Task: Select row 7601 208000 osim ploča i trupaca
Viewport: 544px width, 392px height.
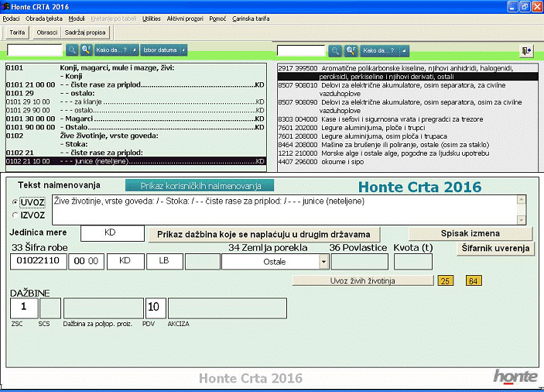Action: pyautogui.click(x=408, y=136)
